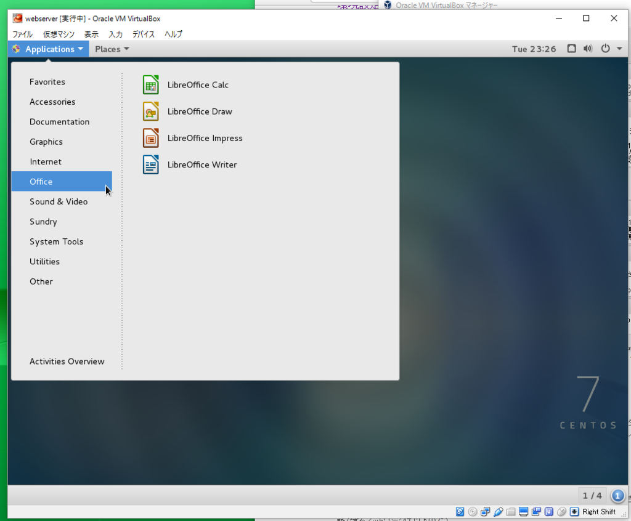
Task: Click the 'LibreOffice Calc' label
Action: click(x=198, y=85)
